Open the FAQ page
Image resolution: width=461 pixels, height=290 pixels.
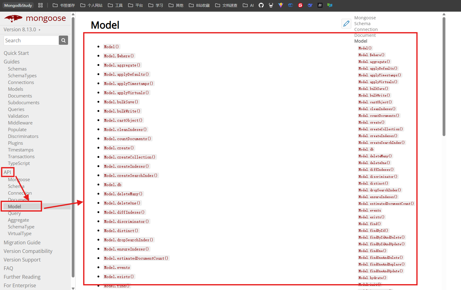(8, 268)
